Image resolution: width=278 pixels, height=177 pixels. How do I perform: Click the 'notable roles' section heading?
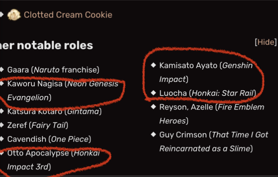[x=46, y=45]
